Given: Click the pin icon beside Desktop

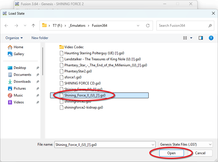Looking at the screenshot, I should (x=38, y=68).
